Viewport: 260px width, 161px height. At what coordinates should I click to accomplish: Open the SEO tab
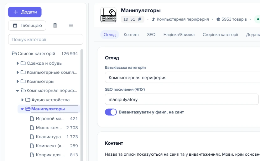(151, 35)
